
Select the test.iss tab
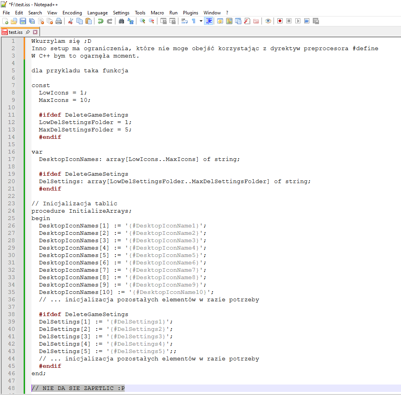(x=16, y=32)
